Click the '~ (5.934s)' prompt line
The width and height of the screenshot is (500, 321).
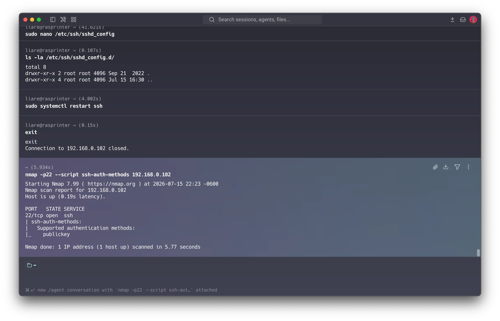(x=39, y=167)
